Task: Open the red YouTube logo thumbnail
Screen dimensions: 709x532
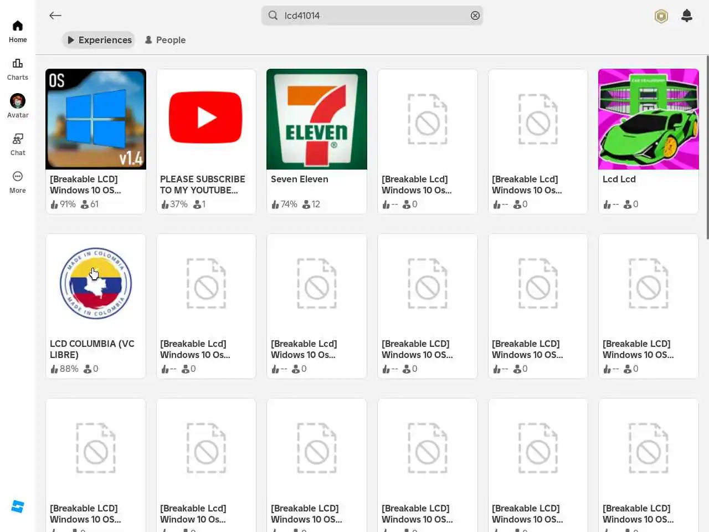Action: coord(206,119)
